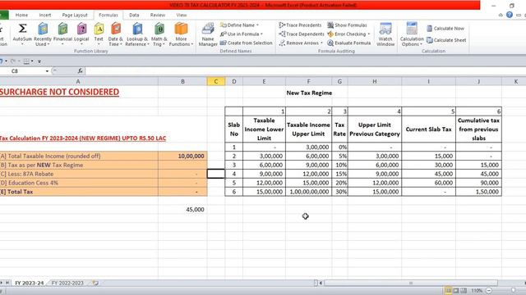Expand Error Checking dropdown arrow
The width and height of the screenshot is (526, 295).
[x=369, y=34]
